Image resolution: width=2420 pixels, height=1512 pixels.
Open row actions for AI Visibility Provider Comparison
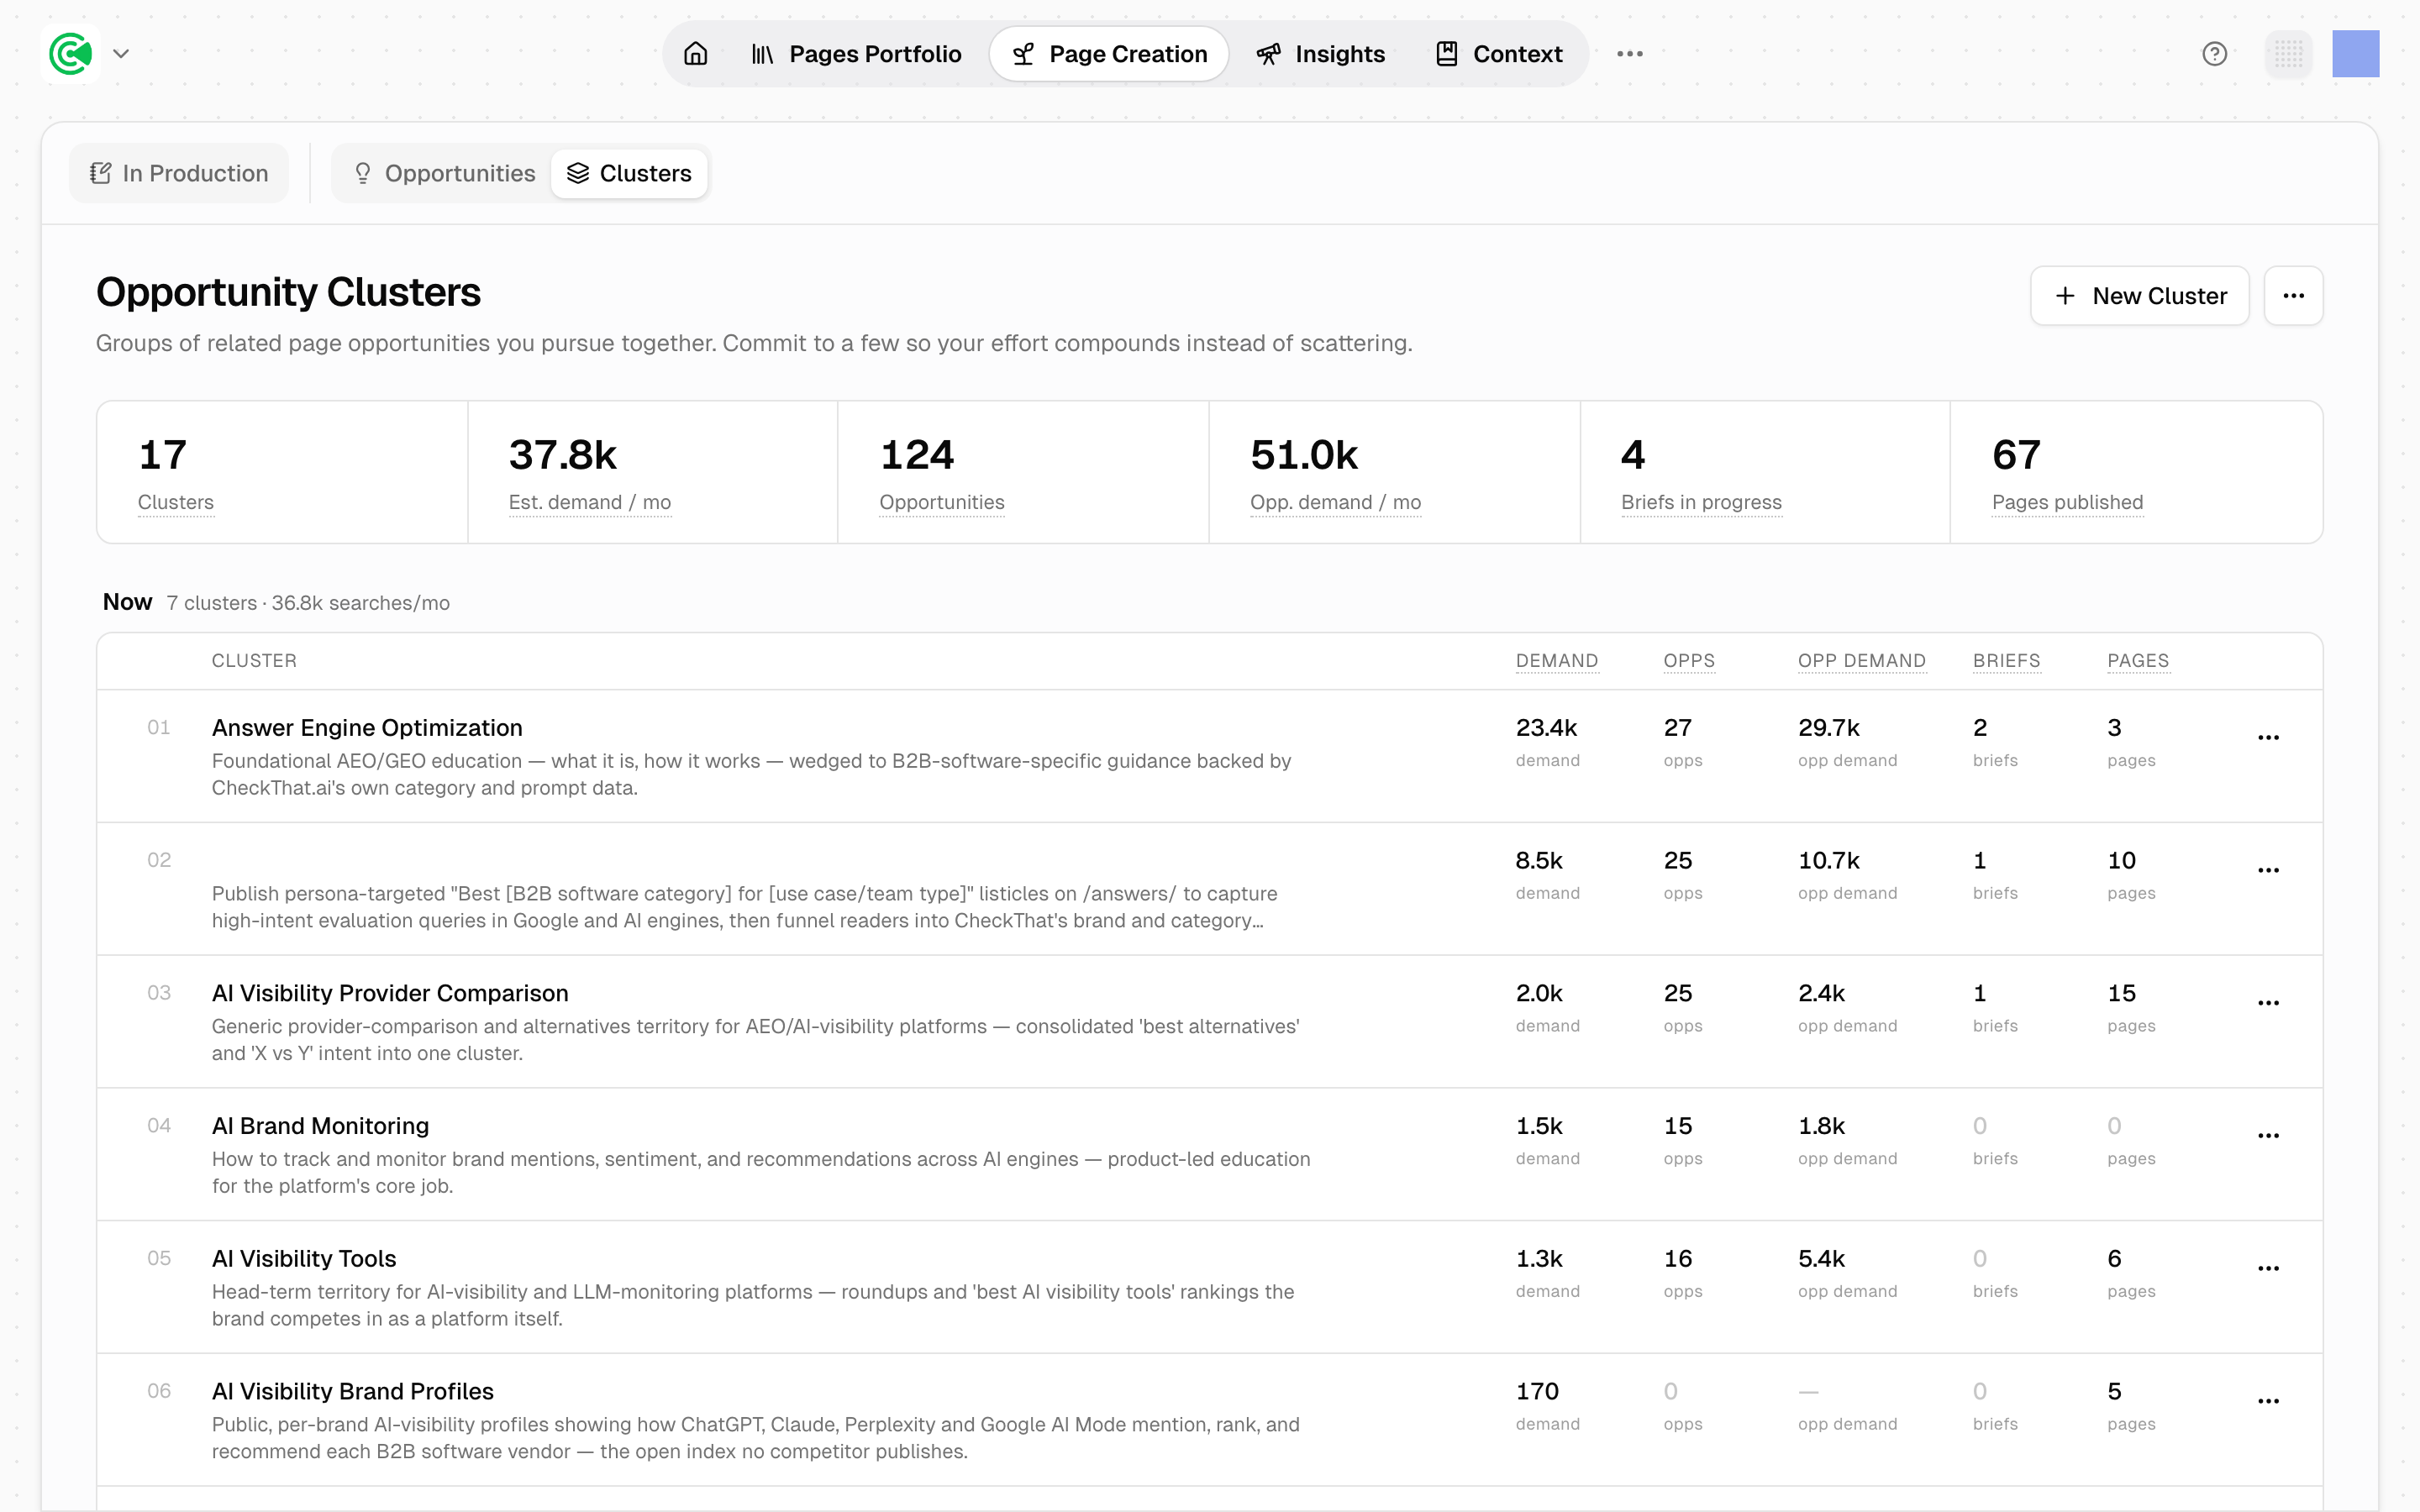click(x=2268, y=1003)
